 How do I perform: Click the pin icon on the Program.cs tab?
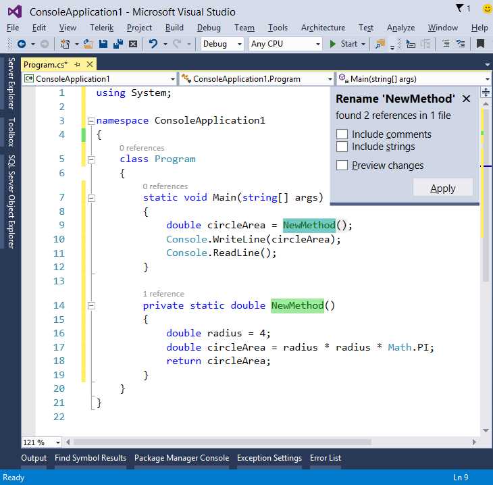(x=78, y=64)
